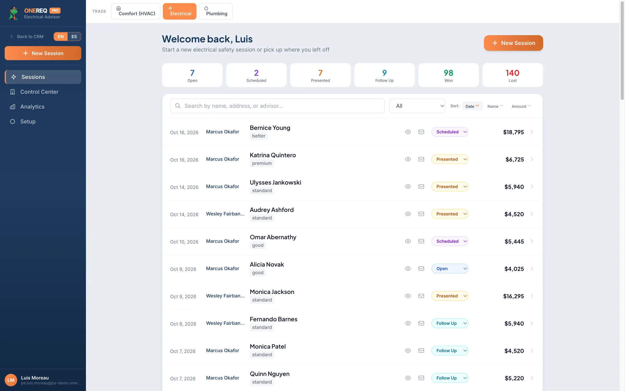The height and width of the screenshot is (391, 625).
Task: Go Back to CRM
Action: (x=27, y=37)
